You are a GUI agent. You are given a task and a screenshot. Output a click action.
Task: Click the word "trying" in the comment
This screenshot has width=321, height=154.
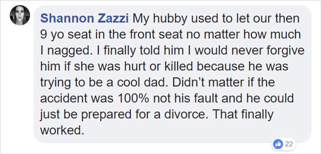coord(54,83)
